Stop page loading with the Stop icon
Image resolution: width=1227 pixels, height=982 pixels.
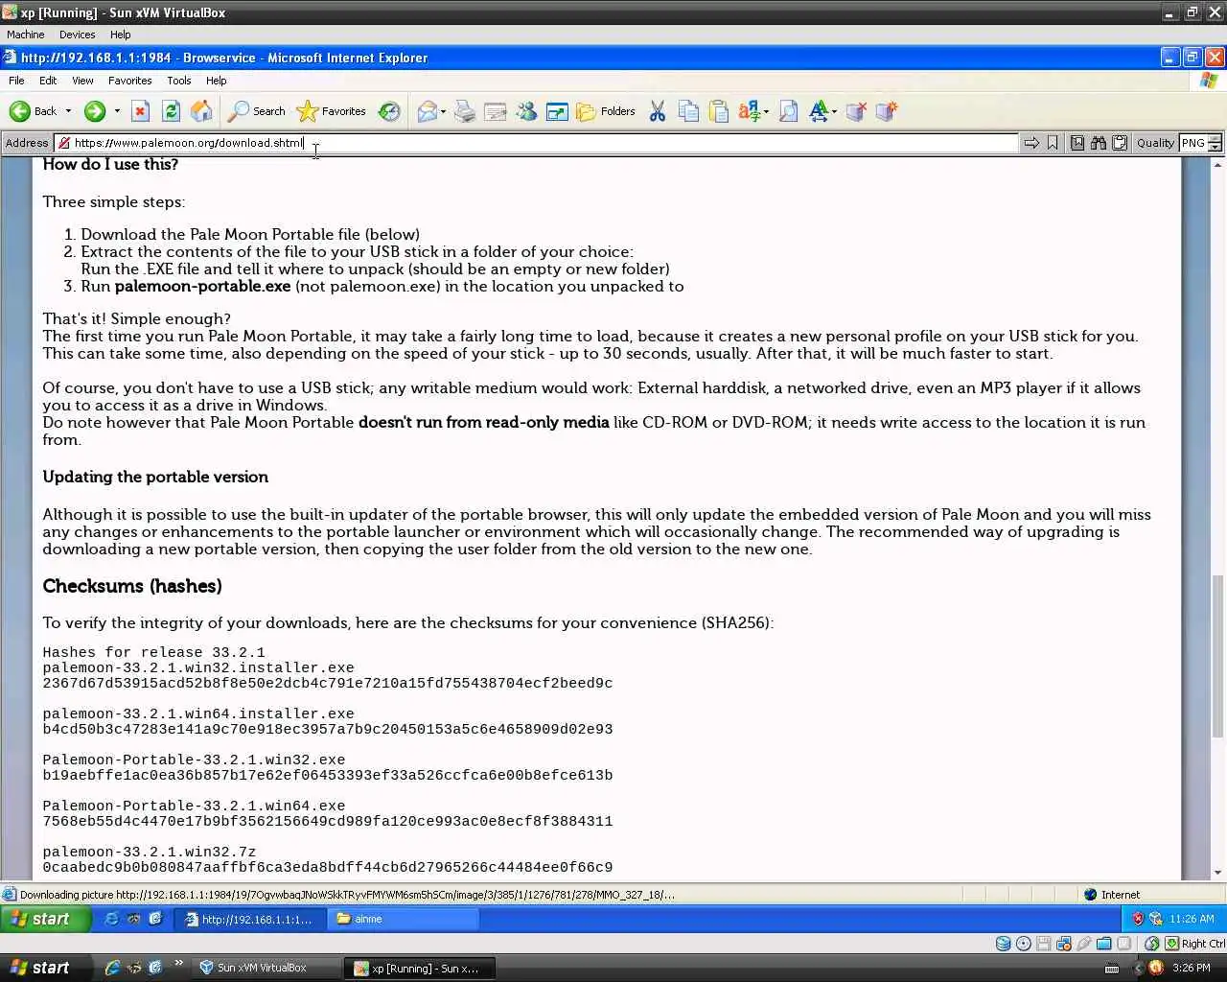coord(140,111)
